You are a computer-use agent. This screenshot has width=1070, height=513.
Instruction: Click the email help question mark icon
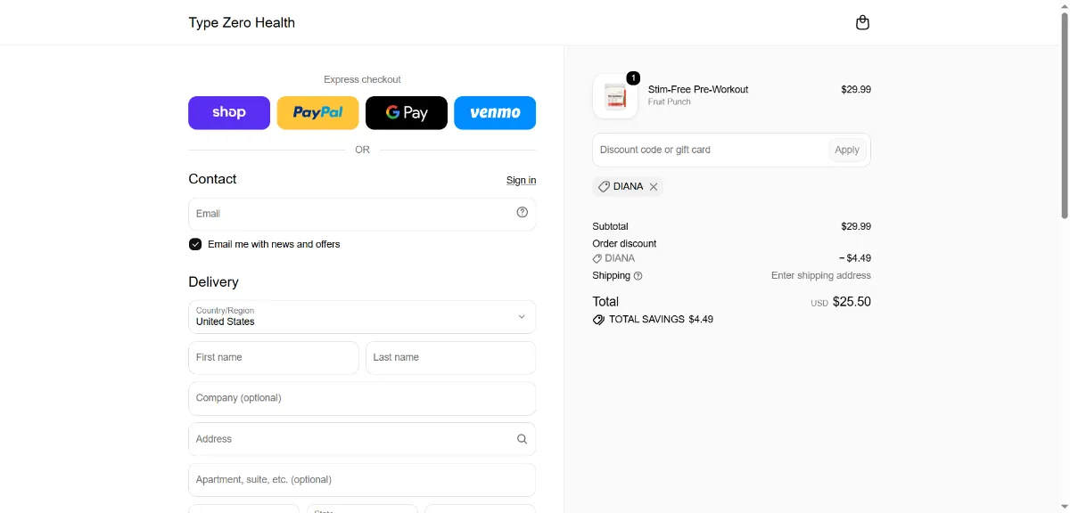click(523, 212)
